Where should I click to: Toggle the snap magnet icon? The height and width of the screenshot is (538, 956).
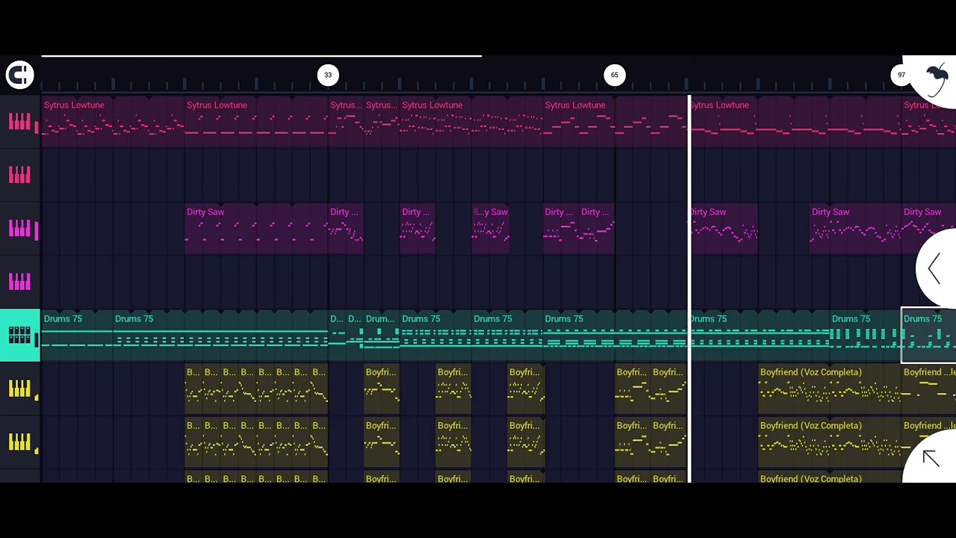click(x=19, y=75)
